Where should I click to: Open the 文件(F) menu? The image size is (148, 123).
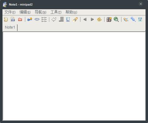pyautogui.click(x=10, y=12)
